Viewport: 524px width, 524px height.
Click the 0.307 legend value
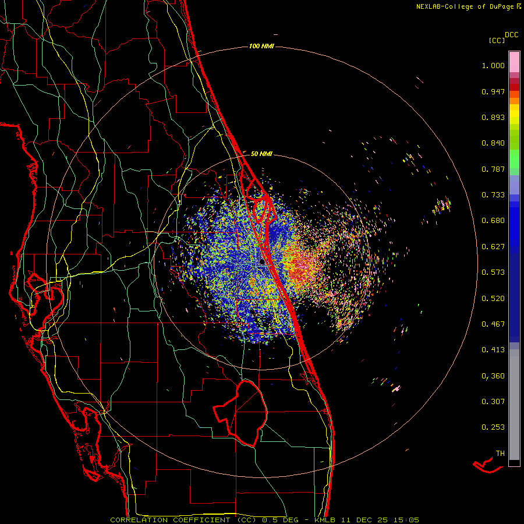click(493, 402)
